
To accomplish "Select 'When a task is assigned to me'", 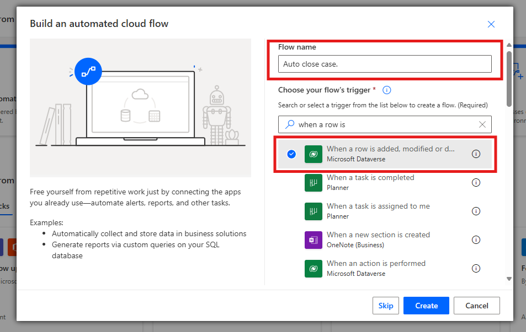I will (x=378, y=206).
